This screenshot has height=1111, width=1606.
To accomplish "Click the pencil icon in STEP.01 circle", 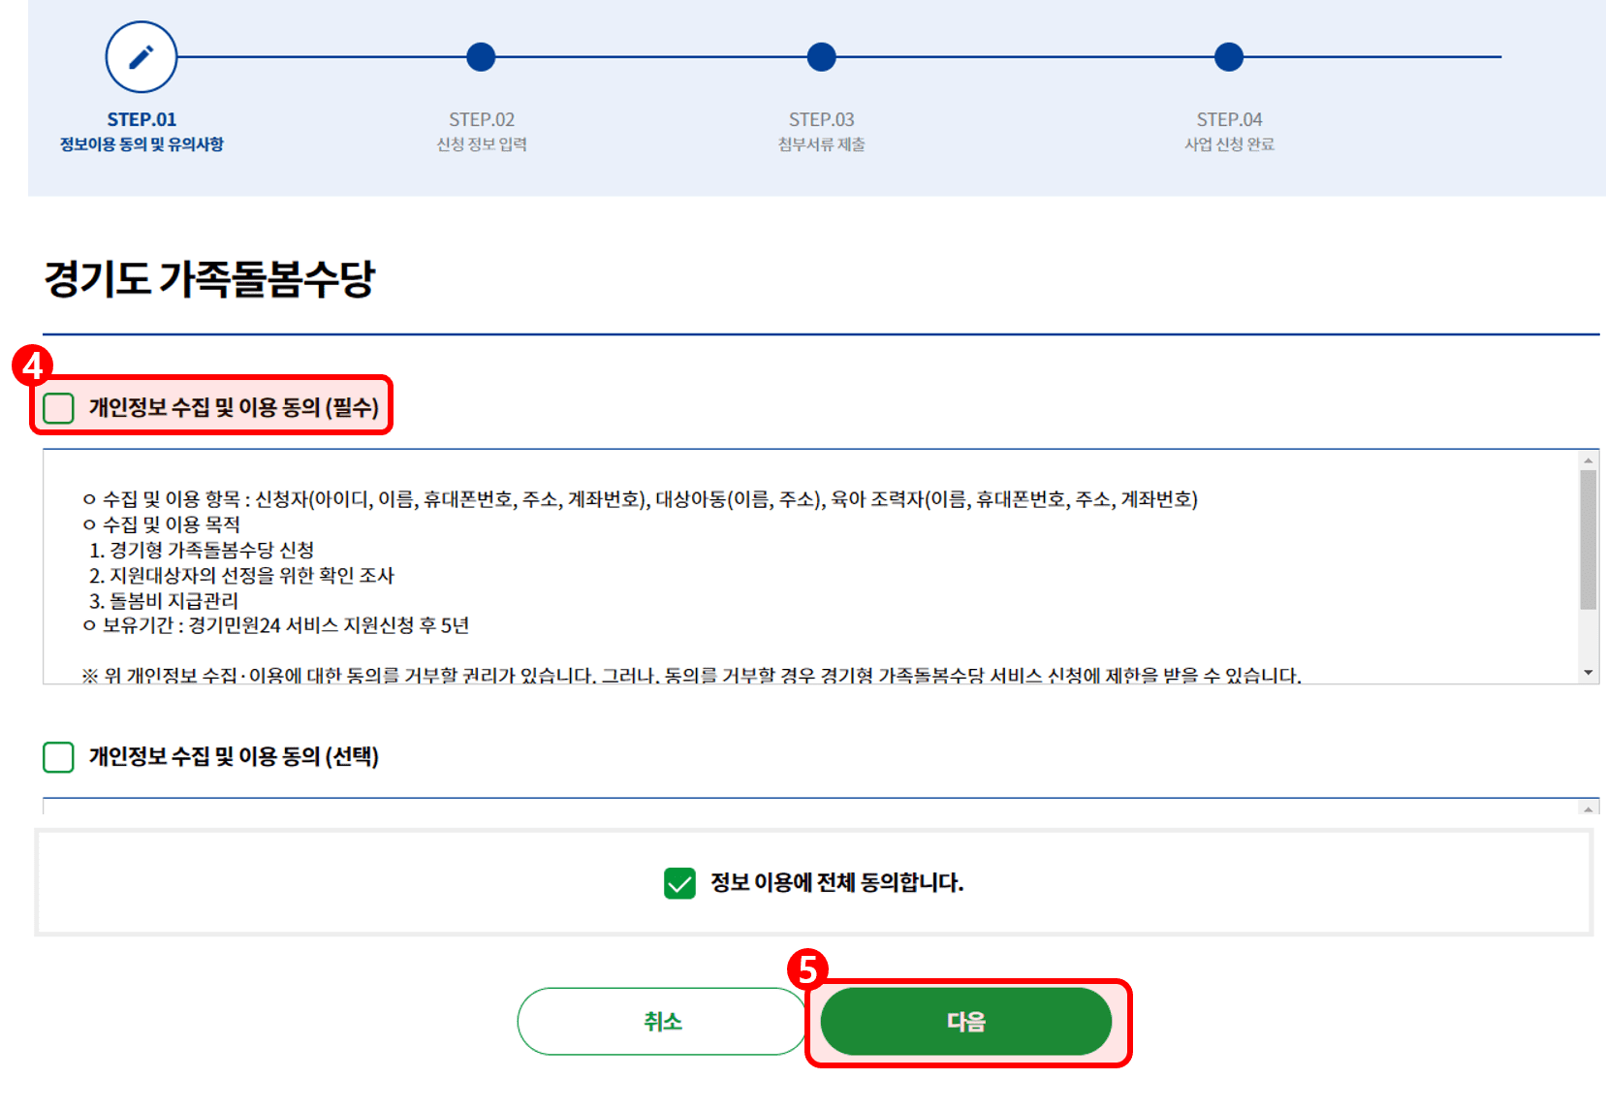I will click(x=140, y=56).
